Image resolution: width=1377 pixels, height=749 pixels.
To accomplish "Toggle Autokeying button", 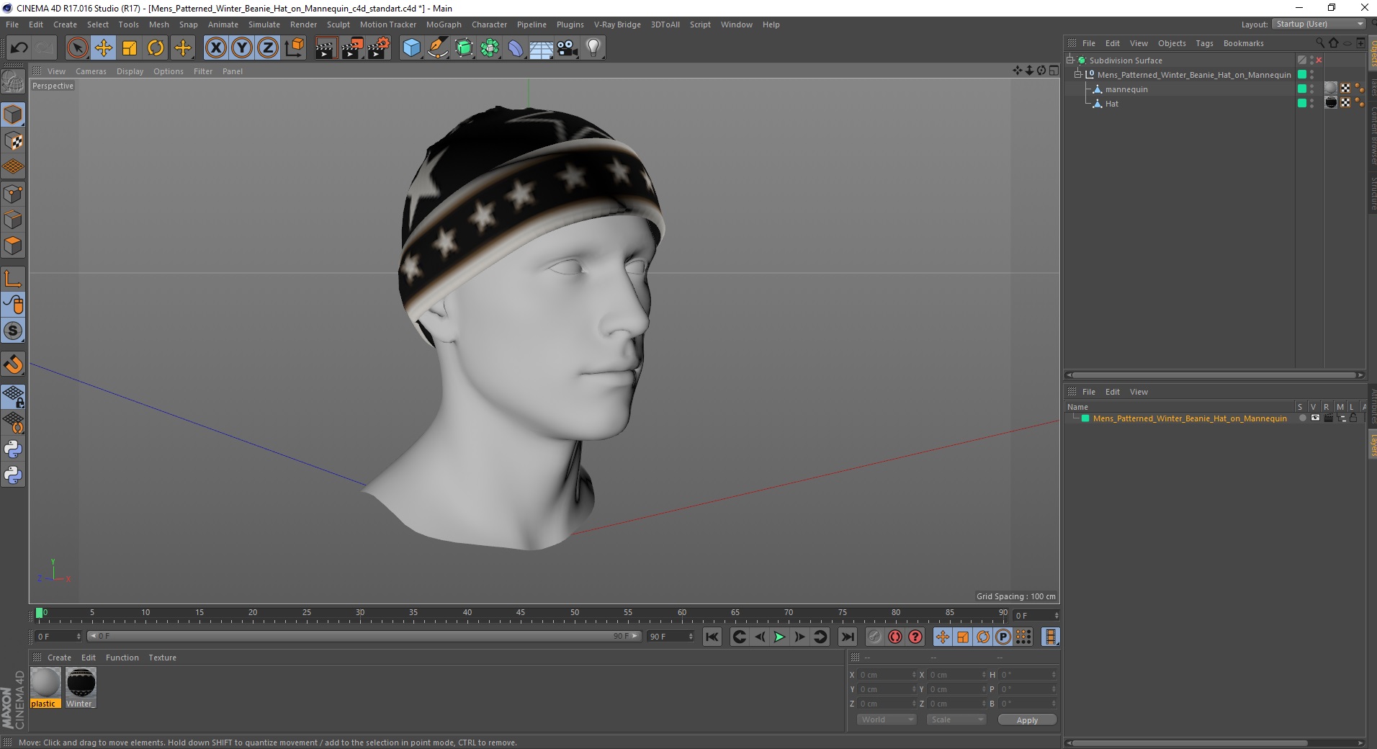I will click(x=895, y=637).
